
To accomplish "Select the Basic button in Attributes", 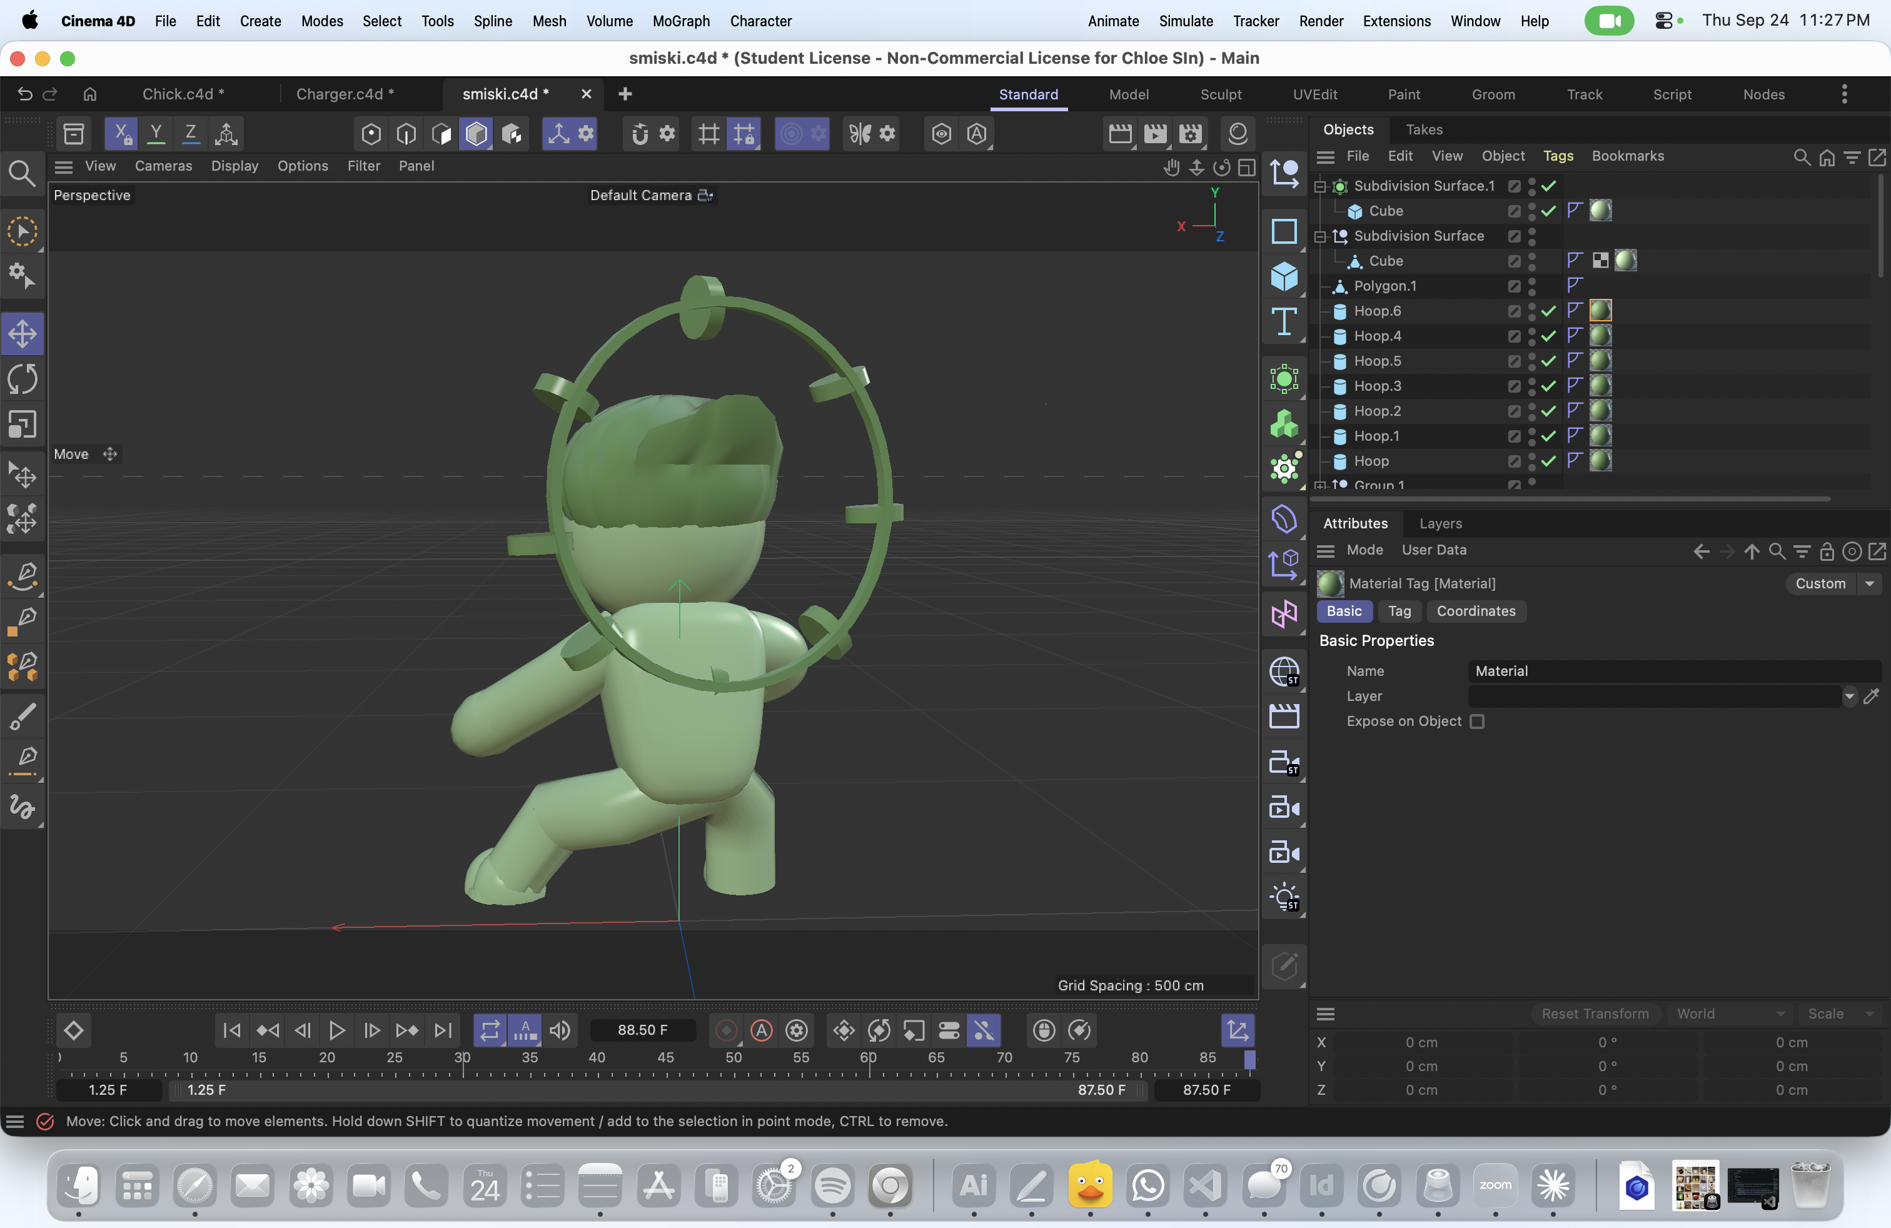I will click(1344, 611).
